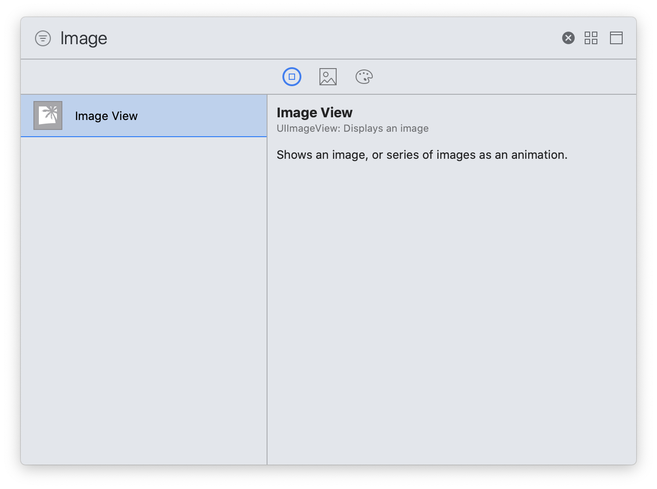This screenshot has height=489, width=657.
Task: Click empty header space right of the search text
Action: (x=334, y=38)
